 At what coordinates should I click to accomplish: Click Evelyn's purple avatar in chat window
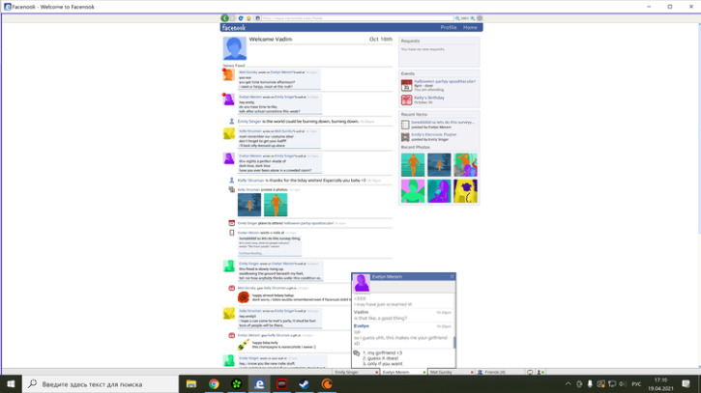(362, 283)
